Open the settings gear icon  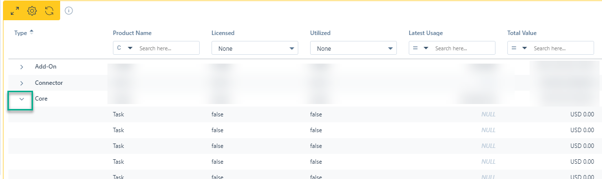click(x=32, y=10)
